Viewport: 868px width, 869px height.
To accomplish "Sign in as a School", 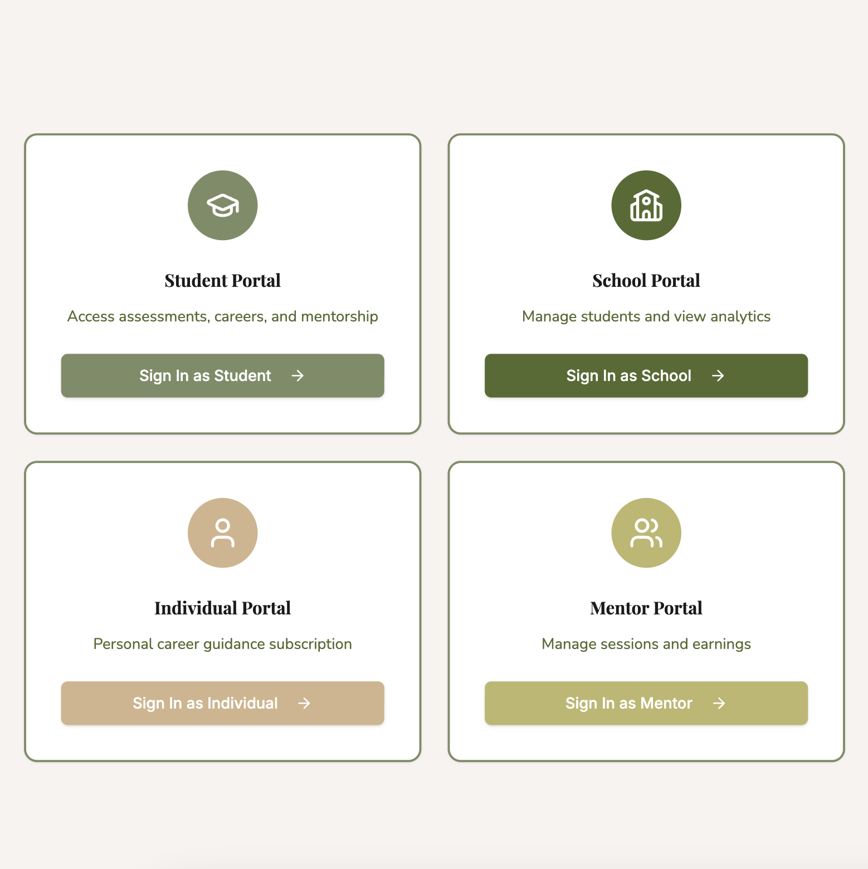I will click(x=646, y=375).
